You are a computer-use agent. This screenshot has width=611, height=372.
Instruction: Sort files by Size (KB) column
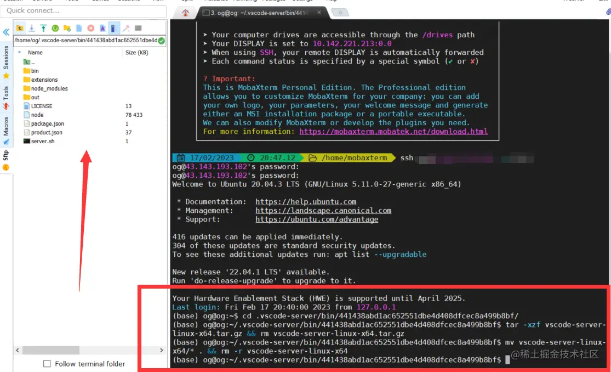pos(137,52)
